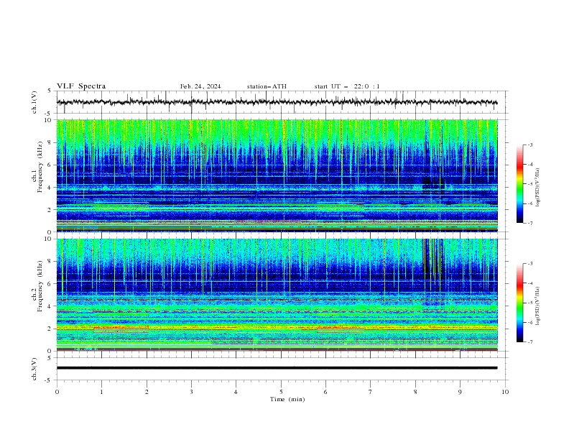Click time axis tick label "2"
Viewport: 569px width, 440px height.
(x=147, y=392)
